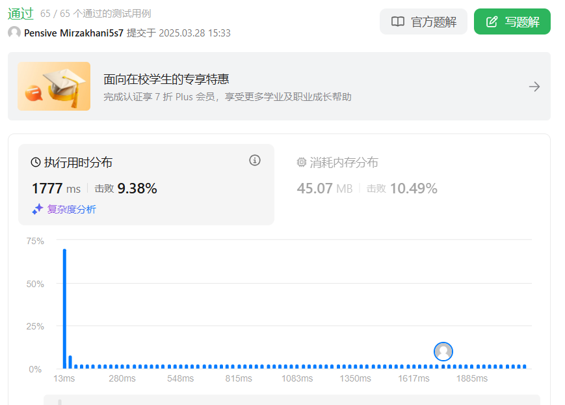Image resolution: width=565 pixels, height=405 pixels.
Task: Click the chip icon next to 消耗内存分布
Action: (x=302, y=162)
